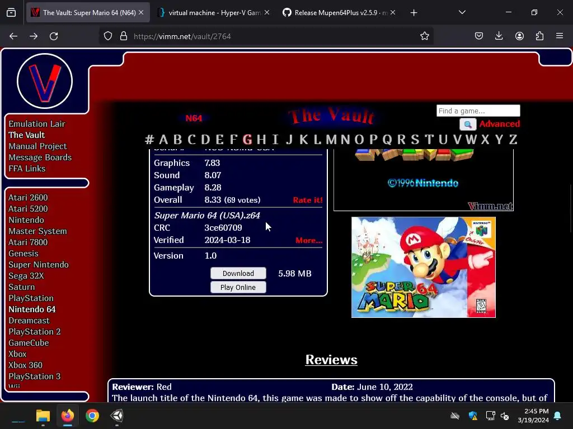Go forward one page
Viewport: 573px width, 429px height.
(x=34, y=36)
